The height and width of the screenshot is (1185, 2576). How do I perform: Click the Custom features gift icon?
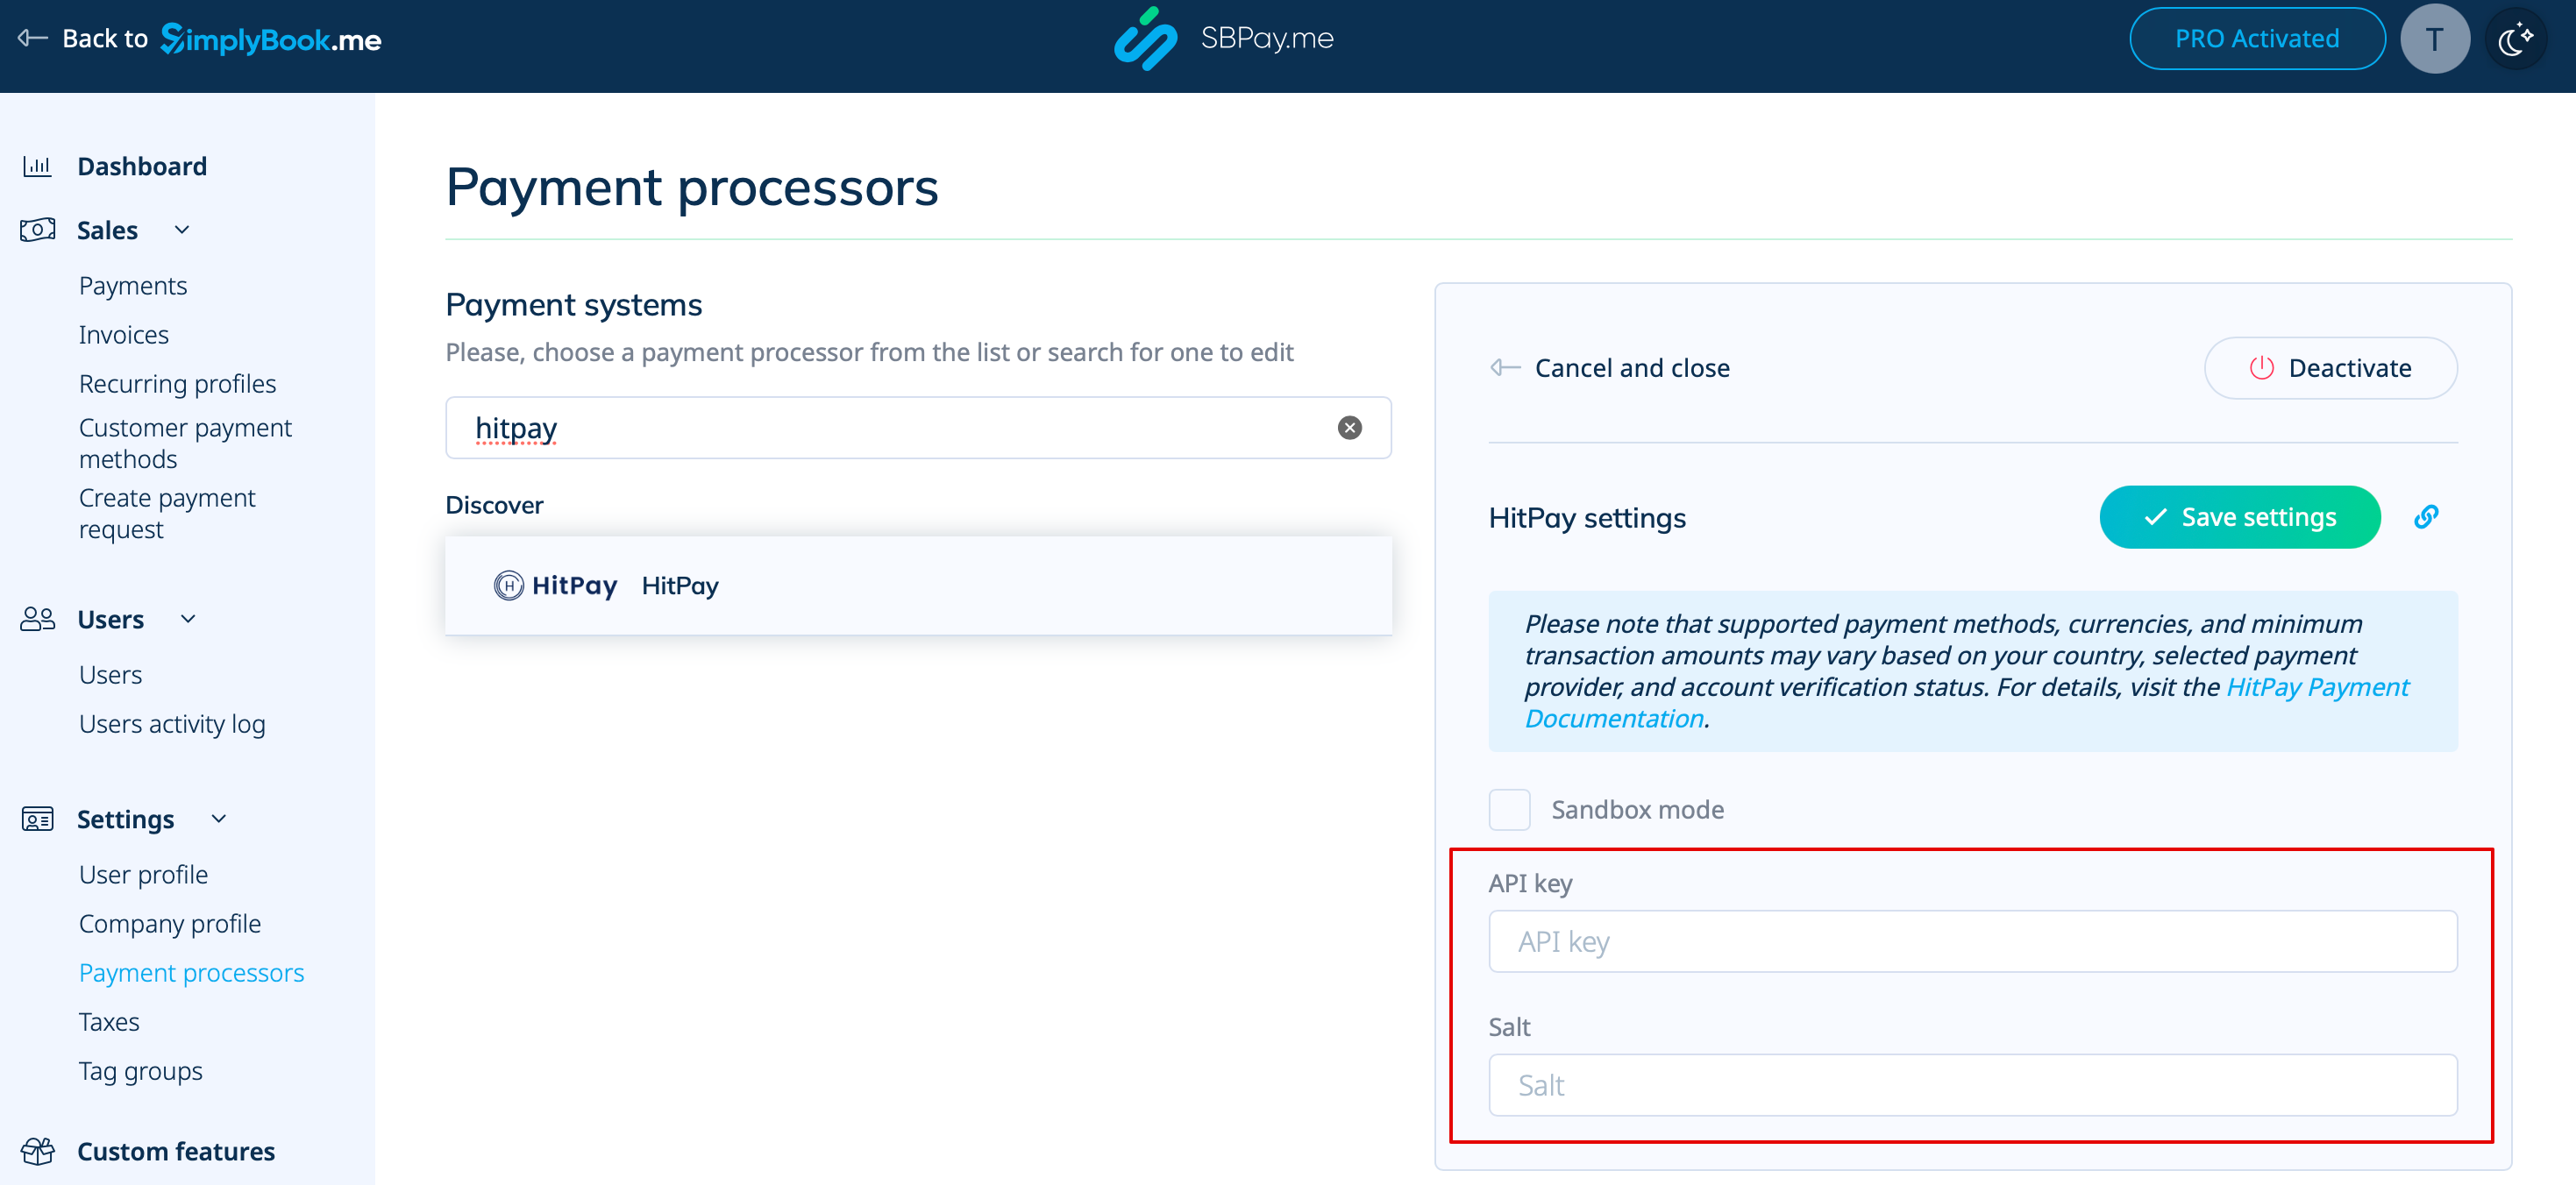pos(37,1151)
